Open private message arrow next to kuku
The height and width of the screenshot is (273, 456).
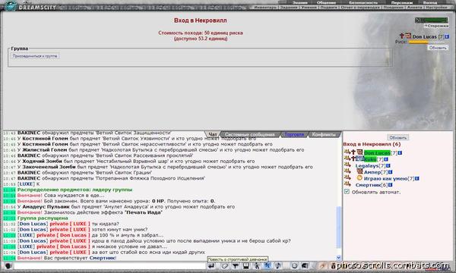tap(347, 158)
